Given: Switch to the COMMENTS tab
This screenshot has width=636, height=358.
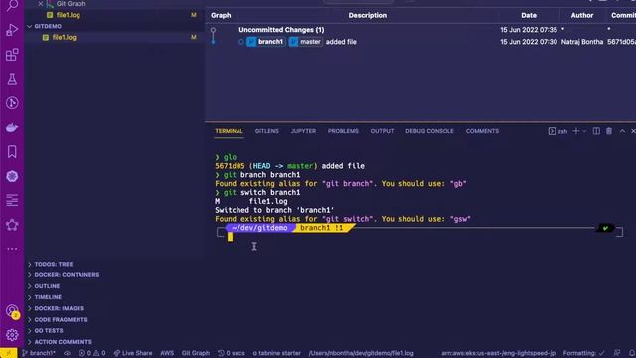Looking at the screenshot, I should [x=482, y=131].
